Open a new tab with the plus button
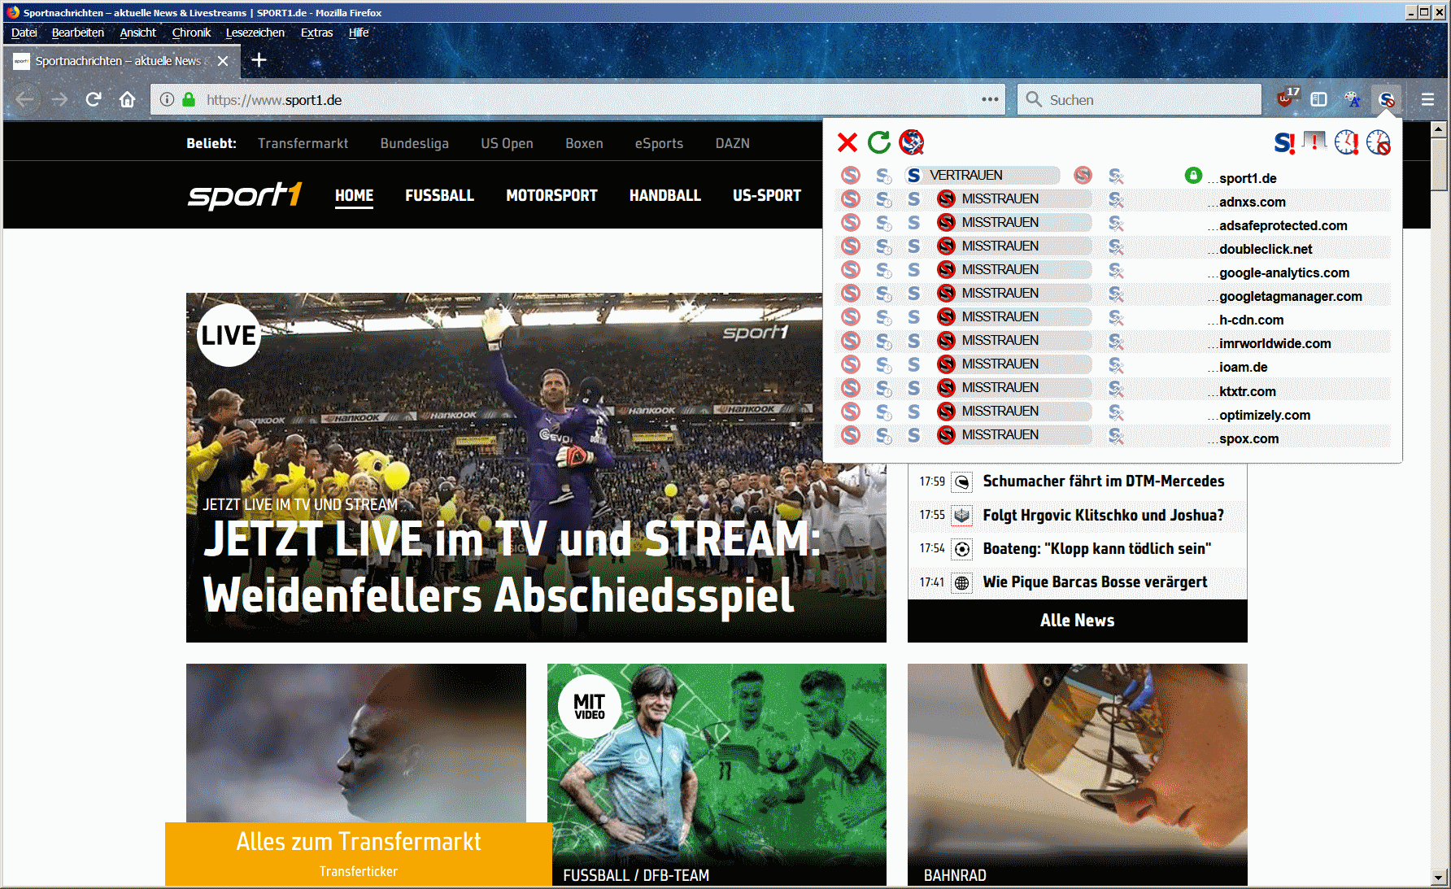This screenshot has height=889, width=1451. point(259,60)
